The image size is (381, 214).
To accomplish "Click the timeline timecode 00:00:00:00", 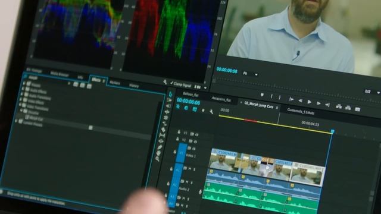I will click(x=188, y=101).
